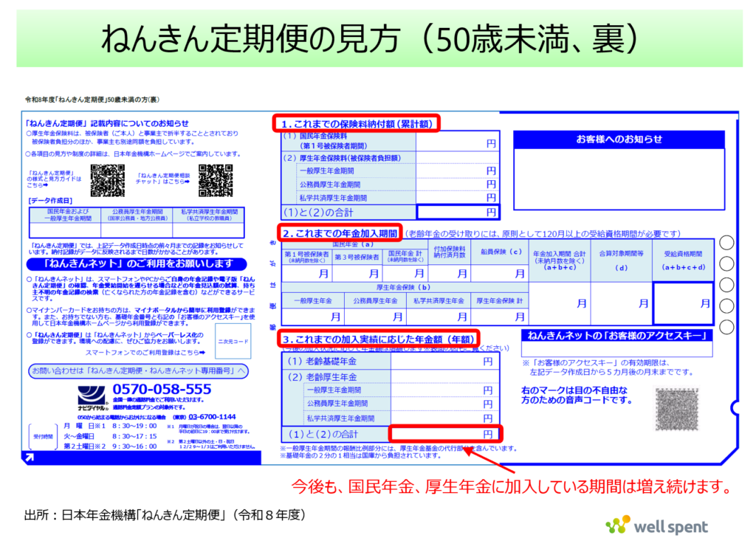The image size is (756, 538).
Task: Click the audio code square for visually impaired
Action: 677,410
